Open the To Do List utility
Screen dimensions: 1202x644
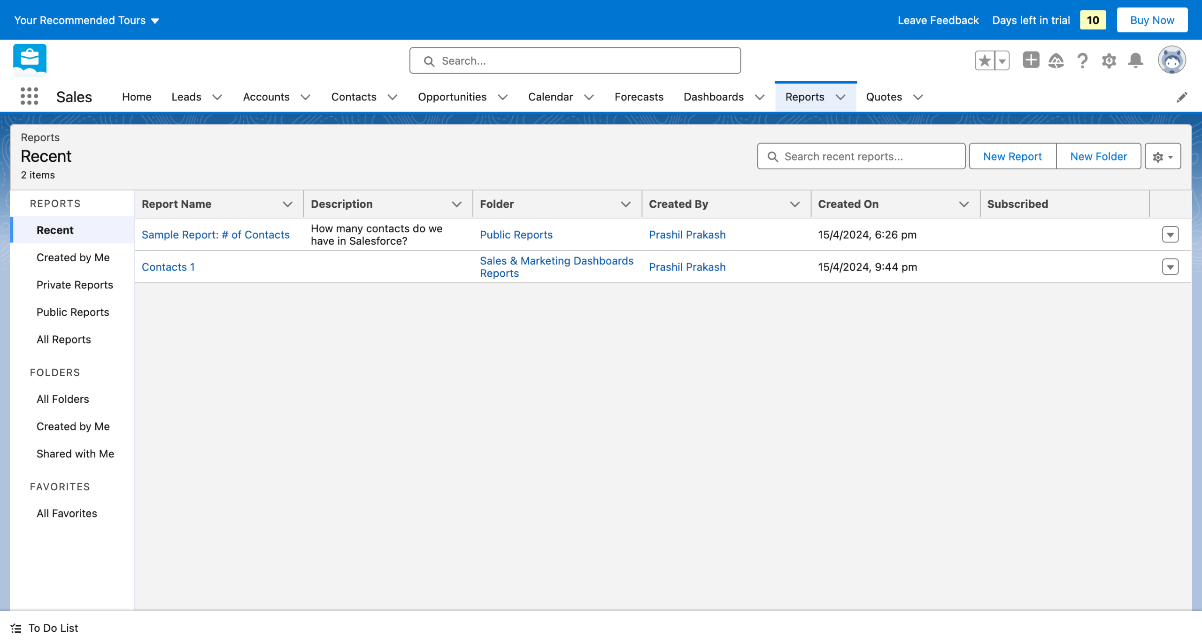tap(45, 628)
